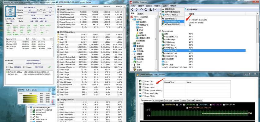Click the Stress GPU monitor icon
Screen dimensions: 260x122
pyautogui.click(x=140, y=96)
